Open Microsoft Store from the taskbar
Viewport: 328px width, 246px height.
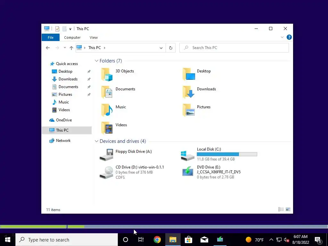(x=188, y=240)
